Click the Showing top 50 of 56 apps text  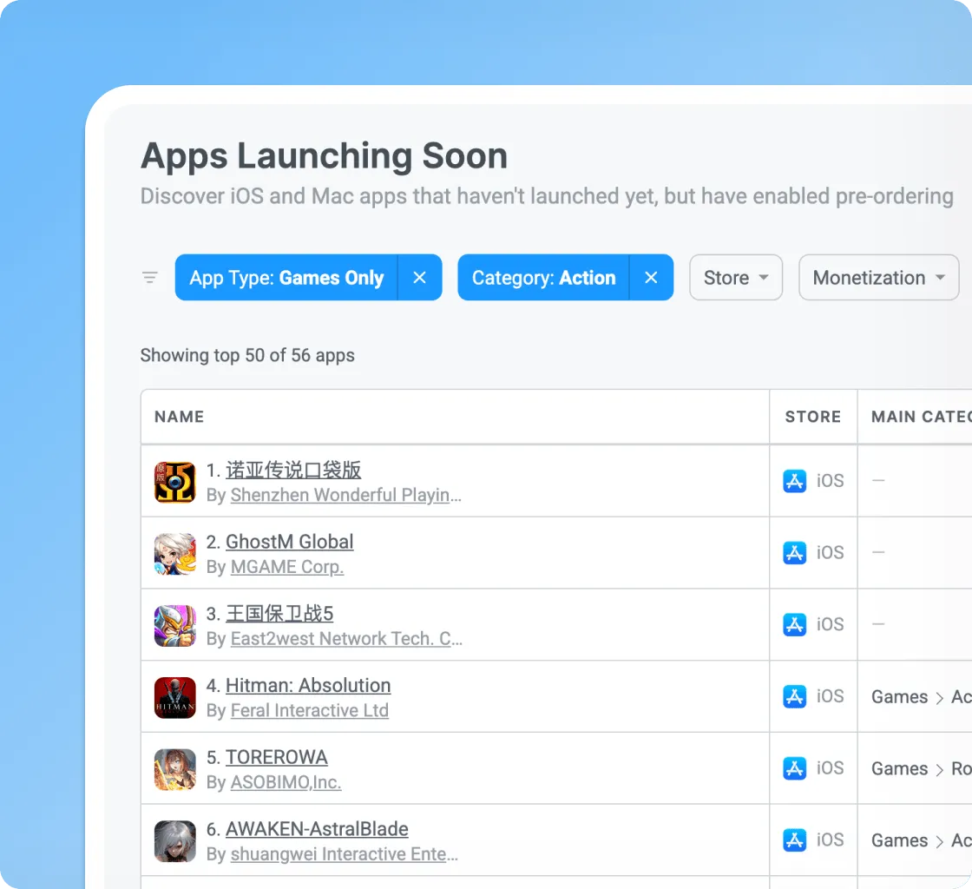tap(247, 355)
